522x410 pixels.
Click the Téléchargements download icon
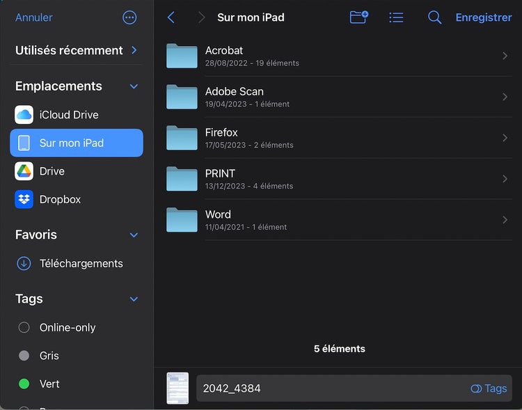pos(24,263)
